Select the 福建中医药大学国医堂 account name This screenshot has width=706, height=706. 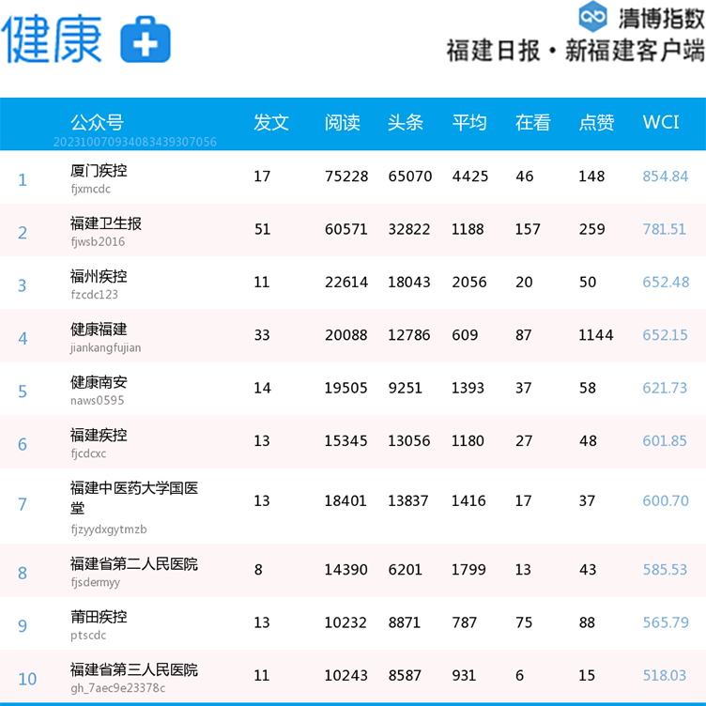tap(133, 498)
